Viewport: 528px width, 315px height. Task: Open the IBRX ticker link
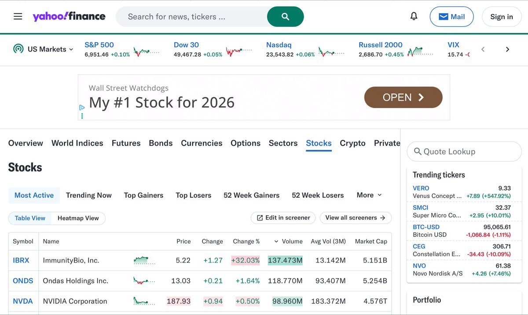21,261
